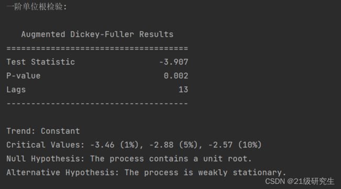Click the P-value label

click(x=23, y=76)
